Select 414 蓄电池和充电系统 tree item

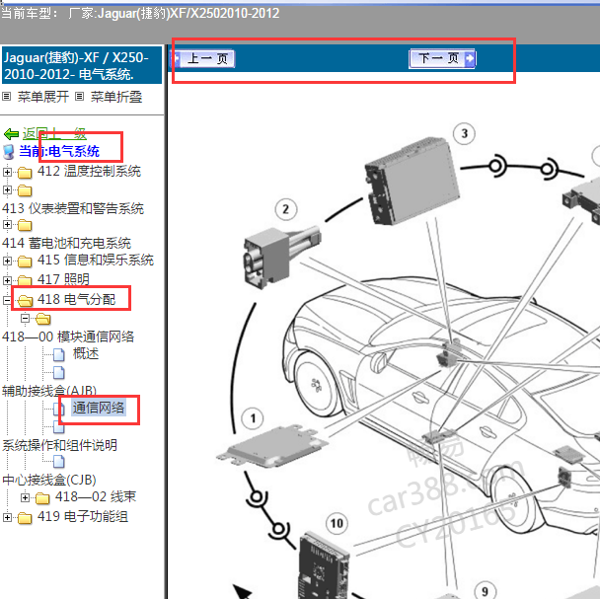(x=66, y=243)
